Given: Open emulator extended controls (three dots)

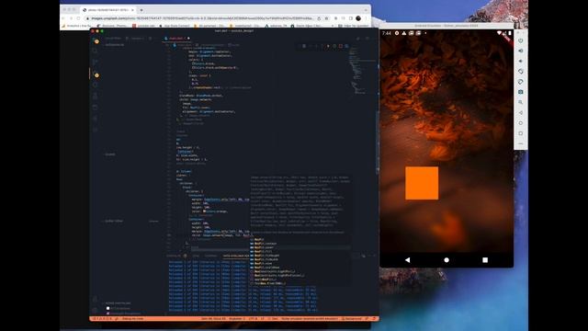Looking at the screenshot, I should tap(521, 143).
